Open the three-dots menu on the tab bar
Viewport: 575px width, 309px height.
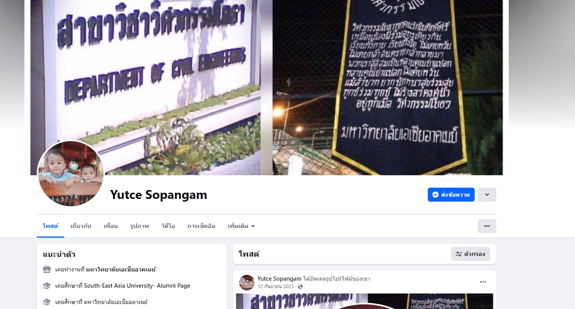[x=487, y=226]
